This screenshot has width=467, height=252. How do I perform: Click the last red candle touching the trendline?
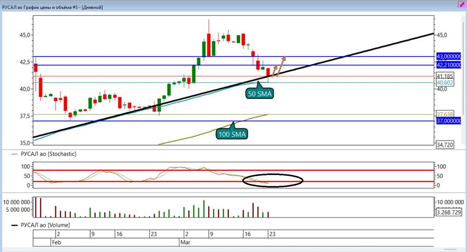(268, 73)
